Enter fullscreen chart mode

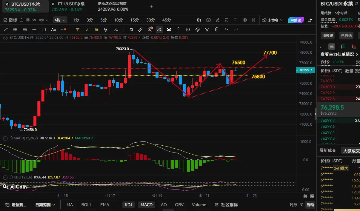tap(254, 20)
